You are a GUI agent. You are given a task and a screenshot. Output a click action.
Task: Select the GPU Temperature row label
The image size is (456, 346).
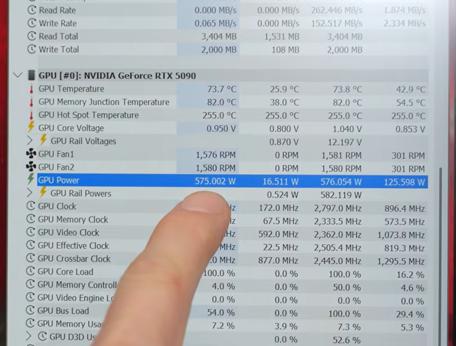71,89
